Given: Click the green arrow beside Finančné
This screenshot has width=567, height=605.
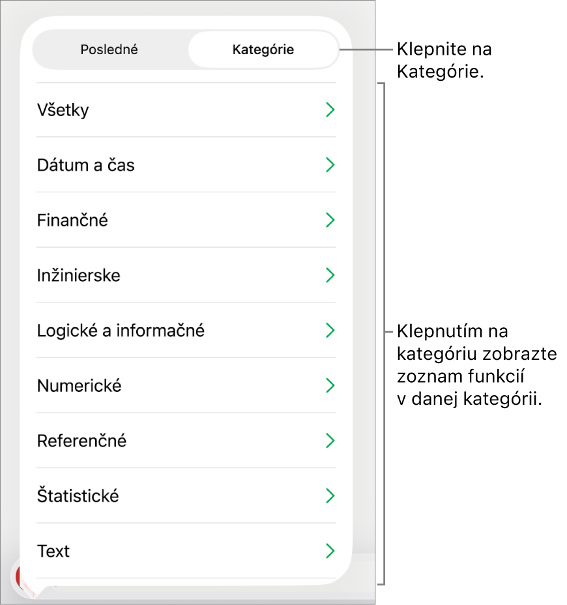Looking at the screenshot, I should [330, 220].
